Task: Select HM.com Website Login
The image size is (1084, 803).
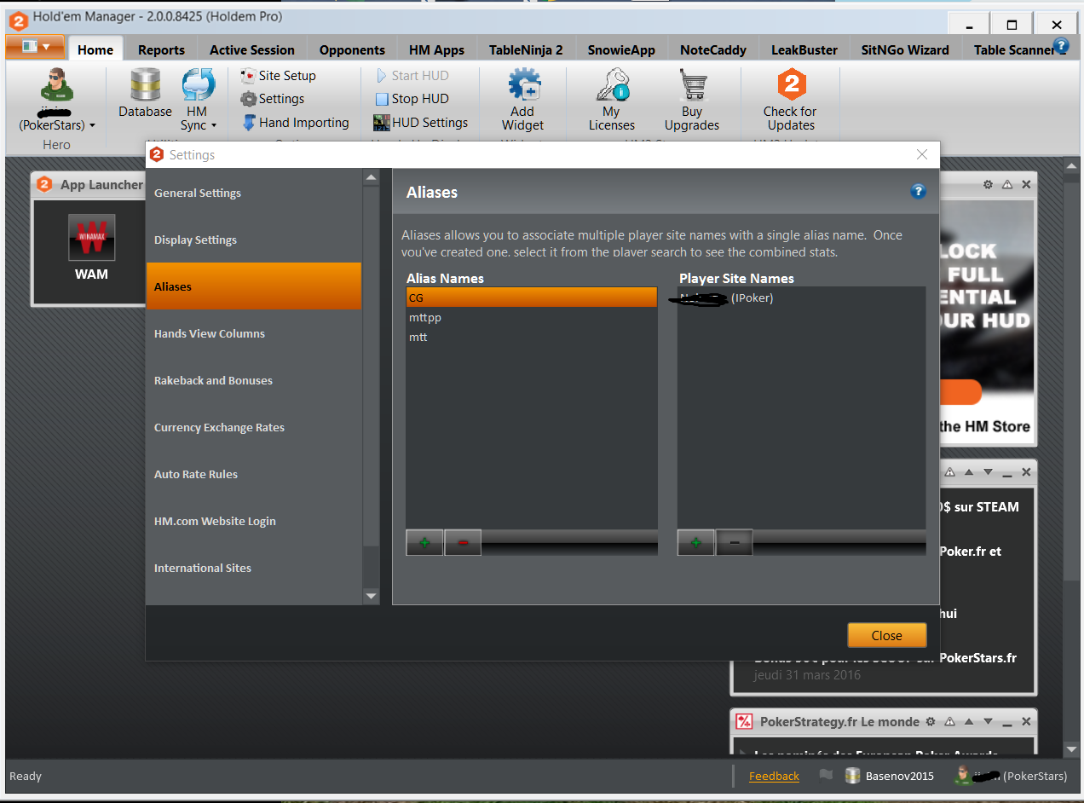Action: pos(254,521)
